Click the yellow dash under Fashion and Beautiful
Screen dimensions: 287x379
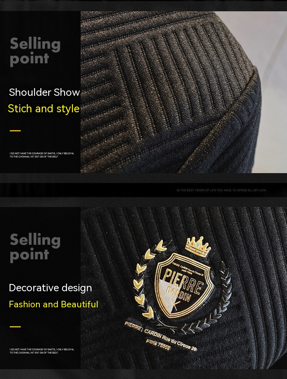(x=15, y=327)
